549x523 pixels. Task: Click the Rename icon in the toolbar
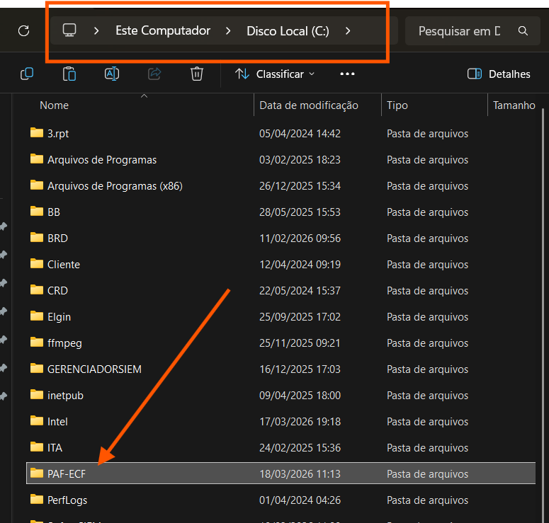click(x=112, y=74)
